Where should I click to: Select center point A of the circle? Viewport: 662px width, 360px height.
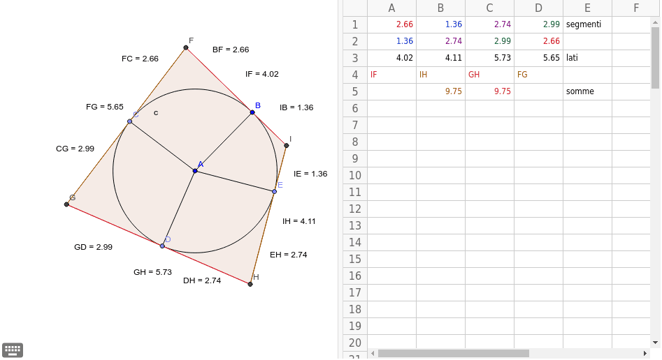coord(195,171)
